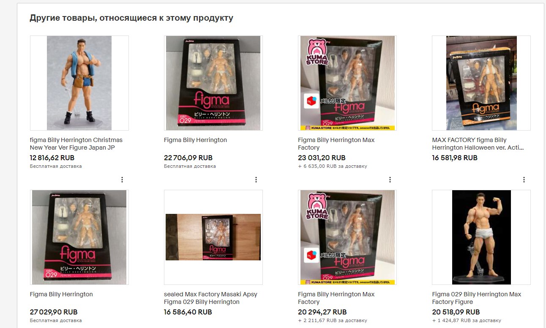Open 'Figma Billy Herrington Max Factory' link at 23 031,20 RUB
This screenshot has width=546, height=328.
[x=336, y=144]
